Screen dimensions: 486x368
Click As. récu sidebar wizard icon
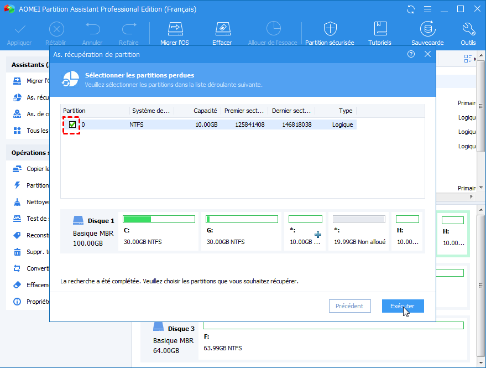[x=17, y=97]
